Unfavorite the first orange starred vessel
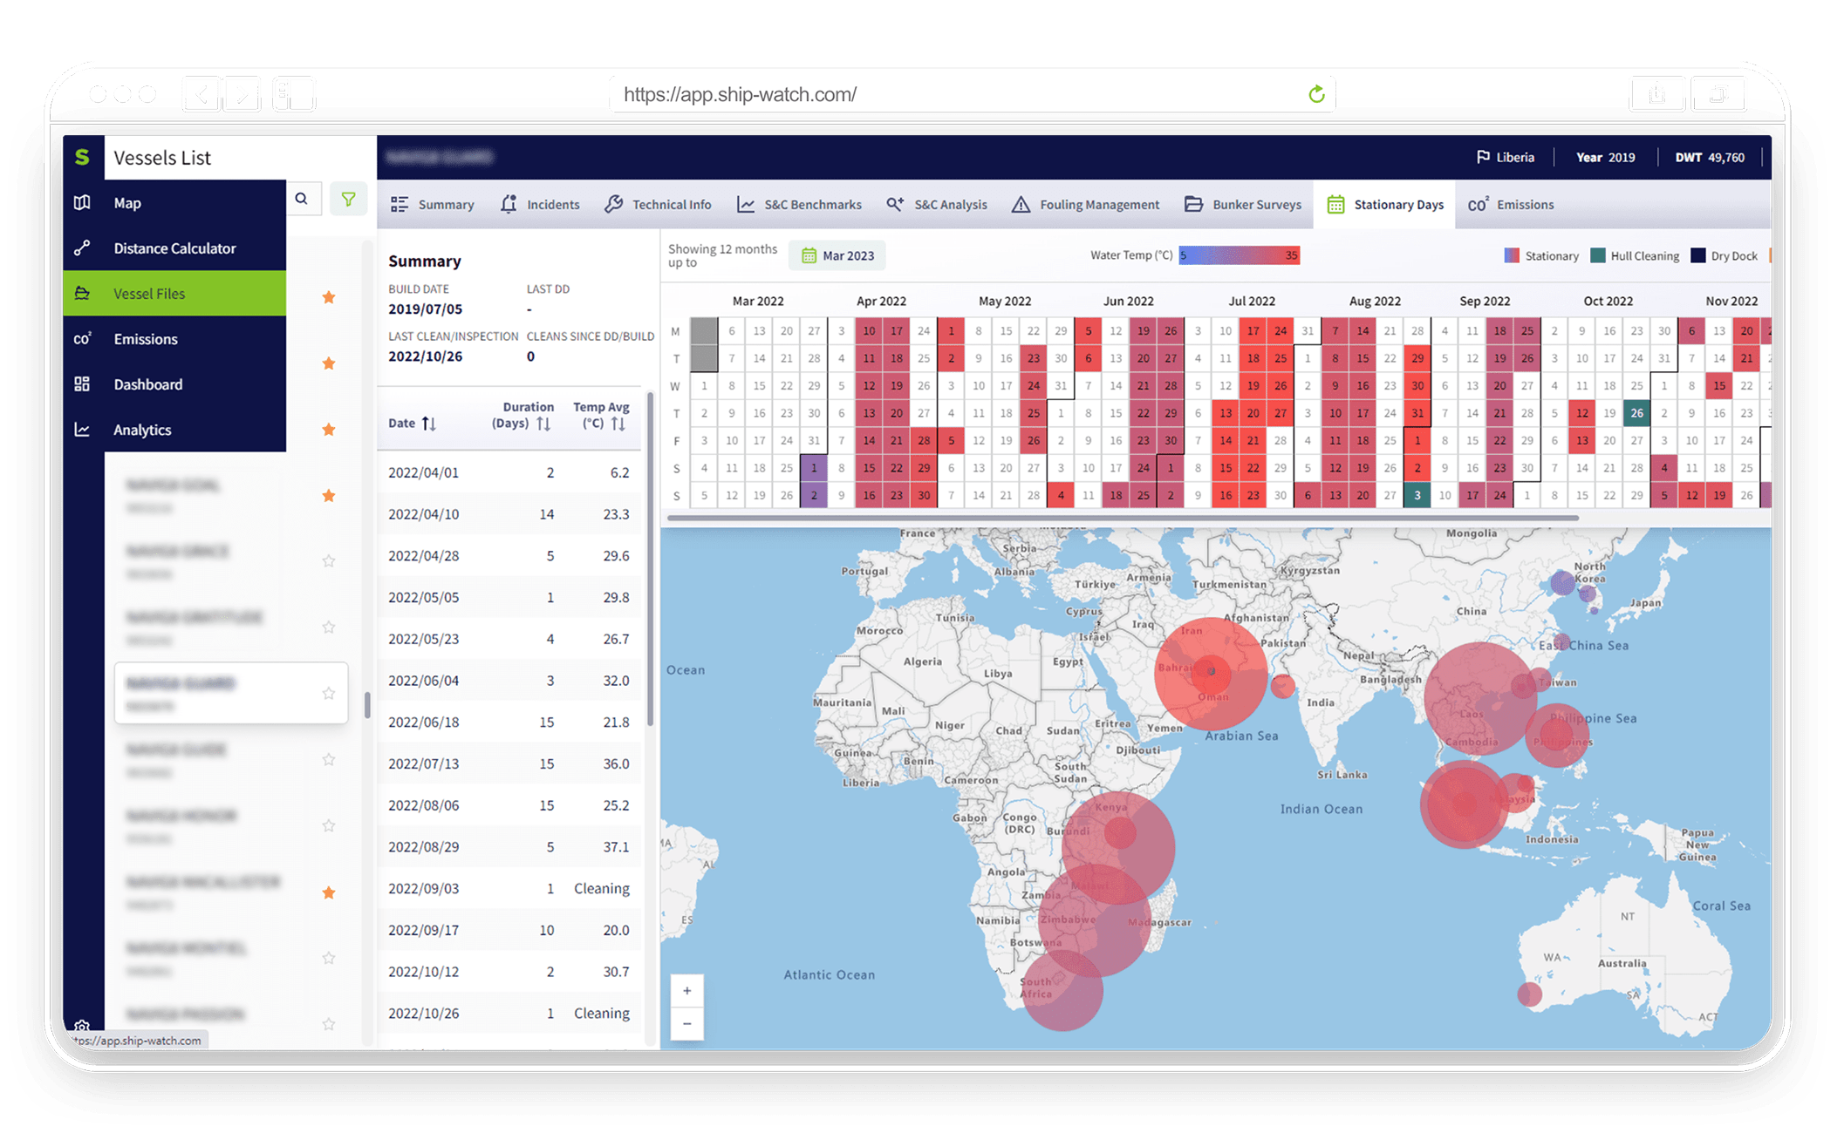 click(329, 297)
